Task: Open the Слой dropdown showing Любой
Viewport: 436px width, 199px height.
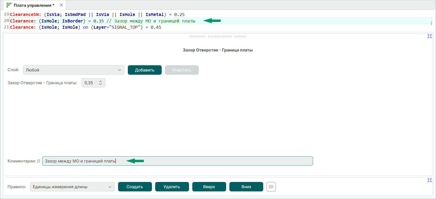Action: tap(73, 70)
